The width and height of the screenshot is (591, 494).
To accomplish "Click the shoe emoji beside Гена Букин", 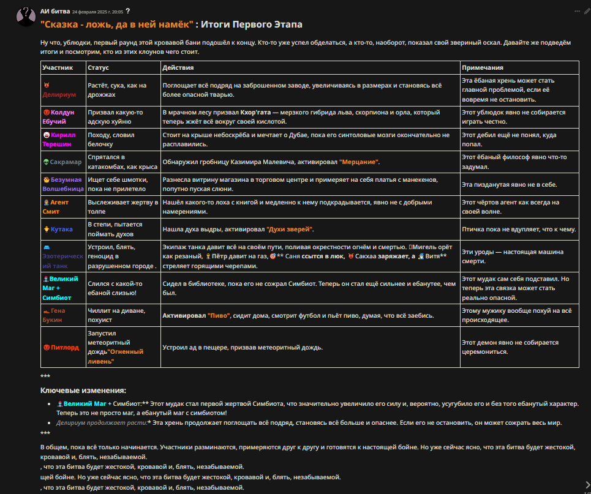I will (47, 311).
